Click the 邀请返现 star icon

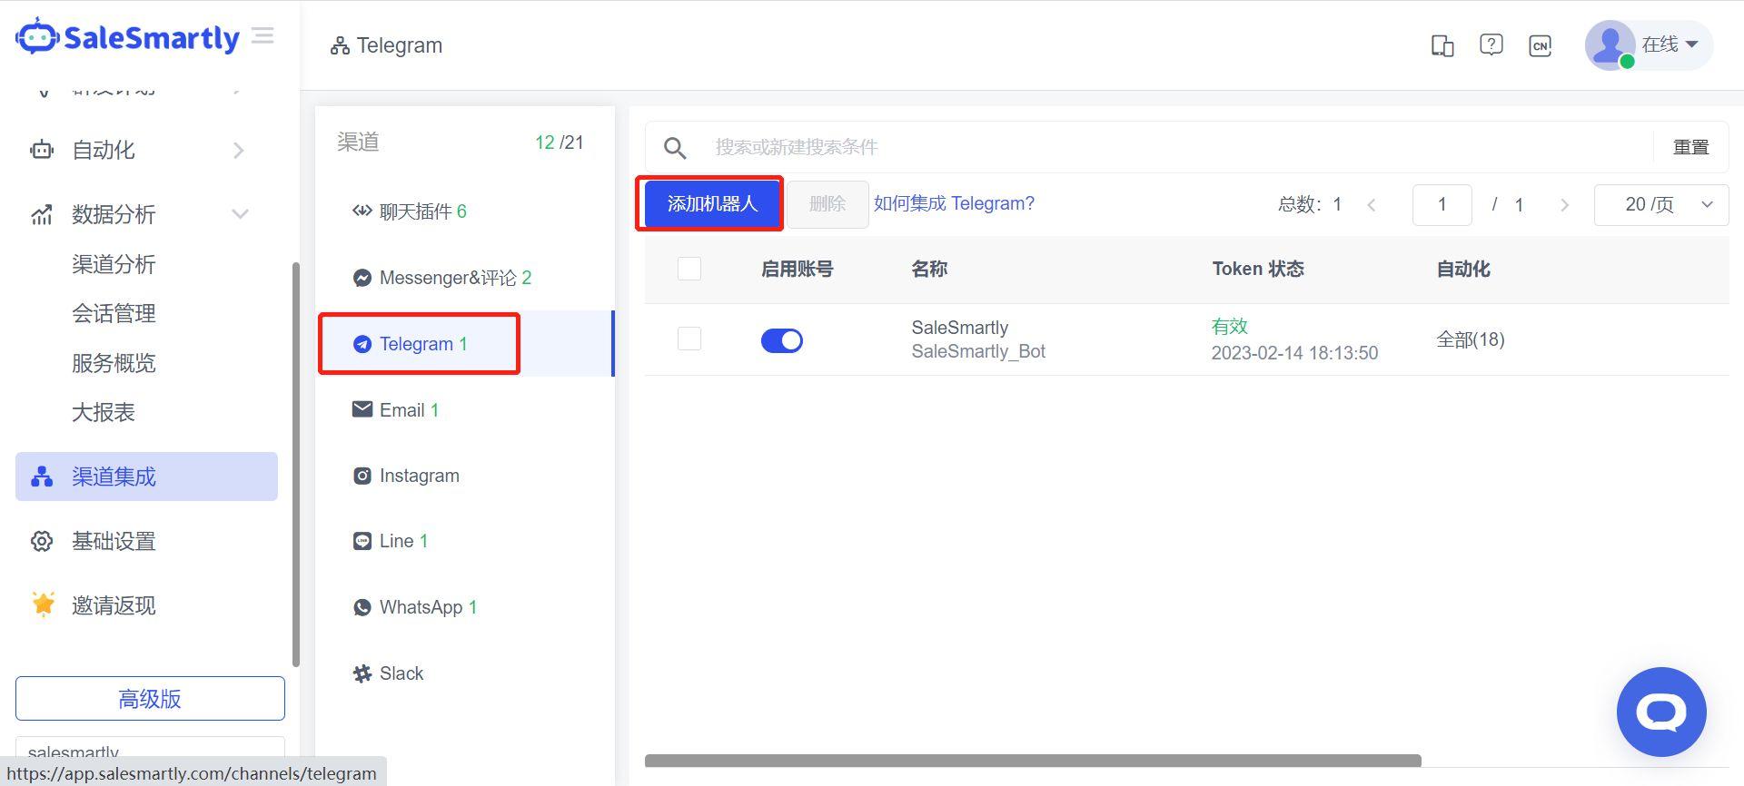(43, 604)
